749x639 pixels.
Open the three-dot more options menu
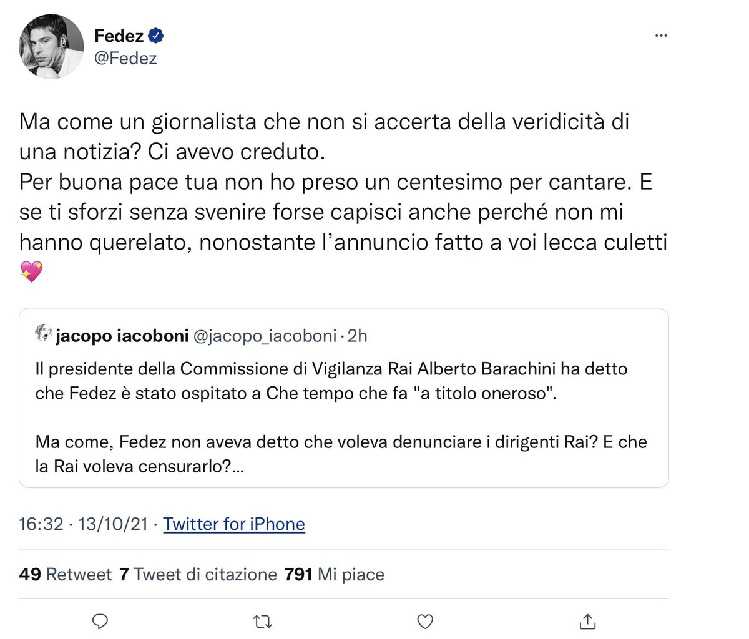(661, 36)
